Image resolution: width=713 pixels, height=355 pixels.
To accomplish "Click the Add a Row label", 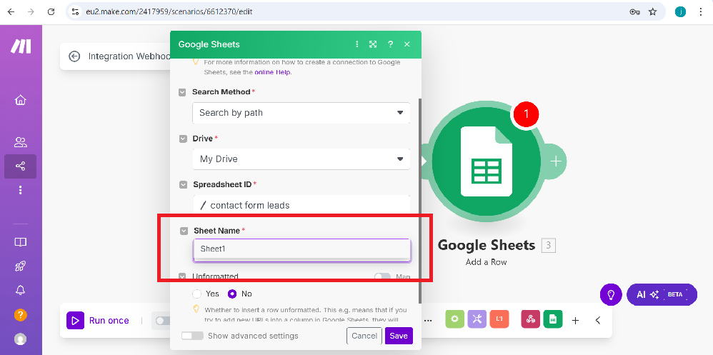I will click(486, 262).
